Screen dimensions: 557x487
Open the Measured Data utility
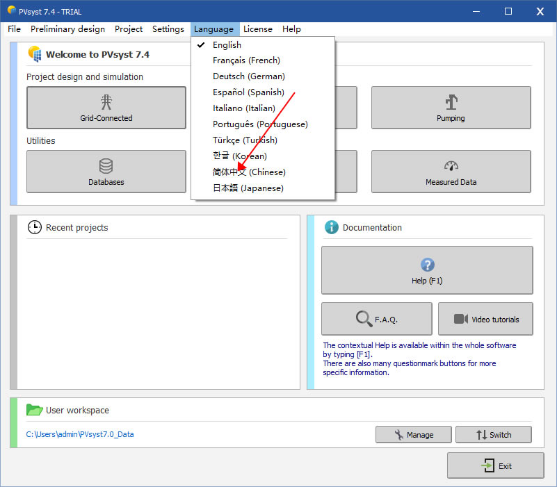click(451, 172)
